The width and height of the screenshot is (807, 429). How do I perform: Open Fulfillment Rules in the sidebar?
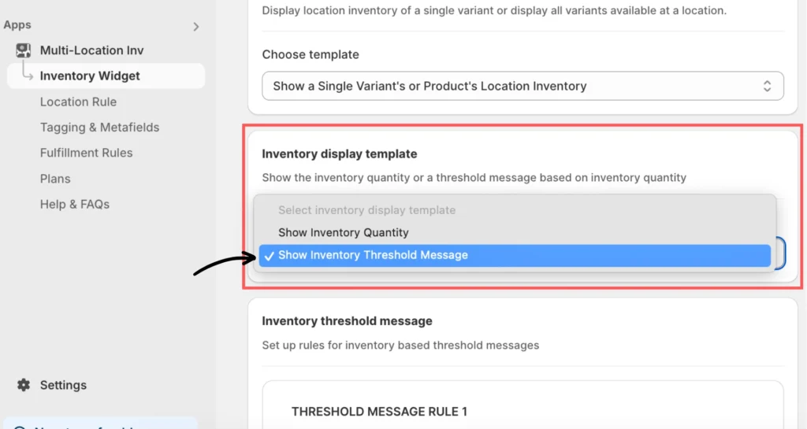point(86,153)
